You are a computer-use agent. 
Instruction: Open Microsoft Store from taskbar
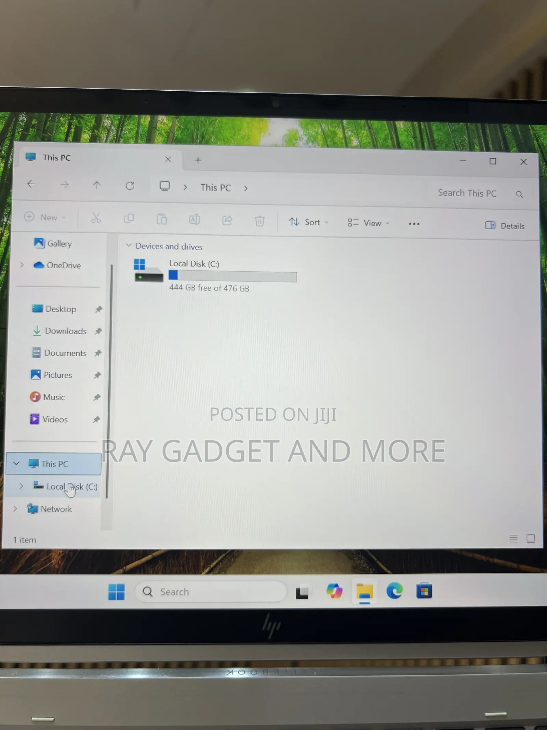(424, 591)
